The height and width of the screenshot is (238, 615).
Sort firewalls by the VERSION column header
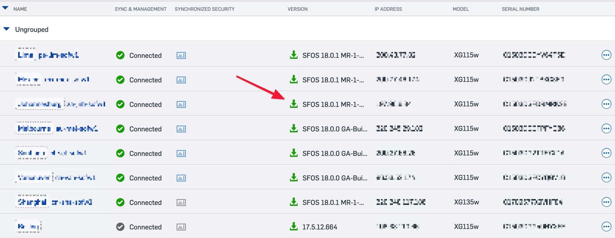click(297, 9)
